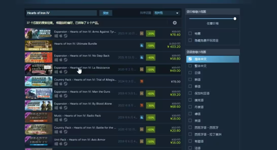Click the orange review icon on By Blood Alone row

pos(142,105)
